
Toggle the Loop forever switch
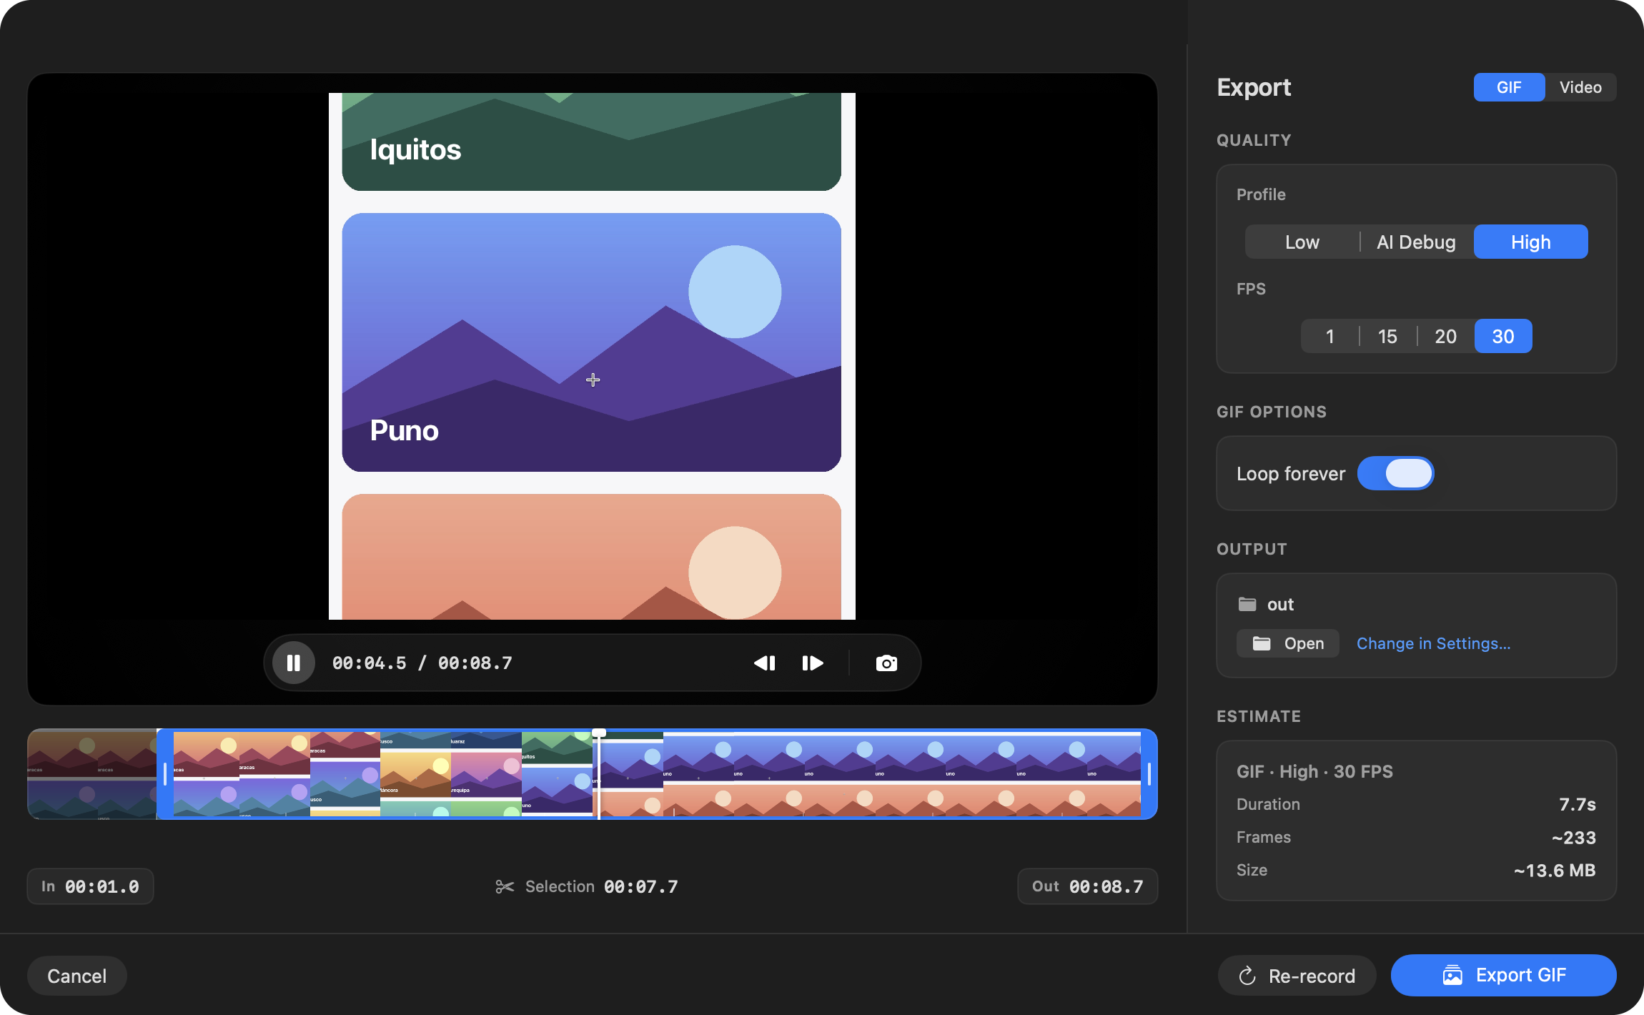1395,473
